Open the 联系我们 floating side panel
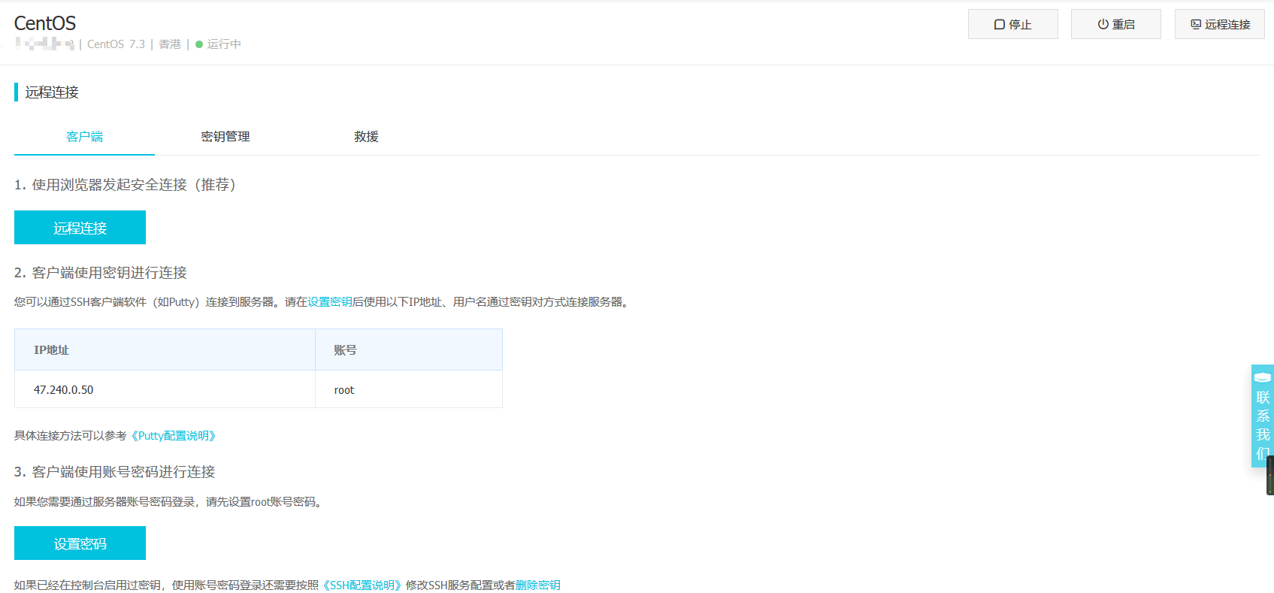 pyautogui.click(x=1263, y=425)
